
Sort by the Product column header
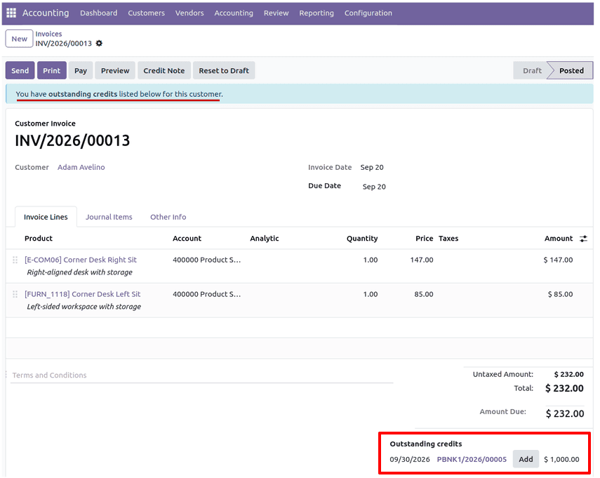(39, 239)
